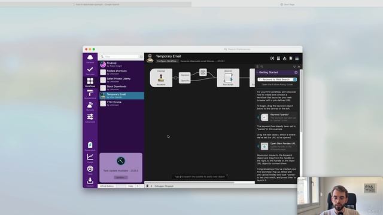This screenshot has width=383, height=215.
Task: Click the debugger play arrow icon
Action: [151, 186]
